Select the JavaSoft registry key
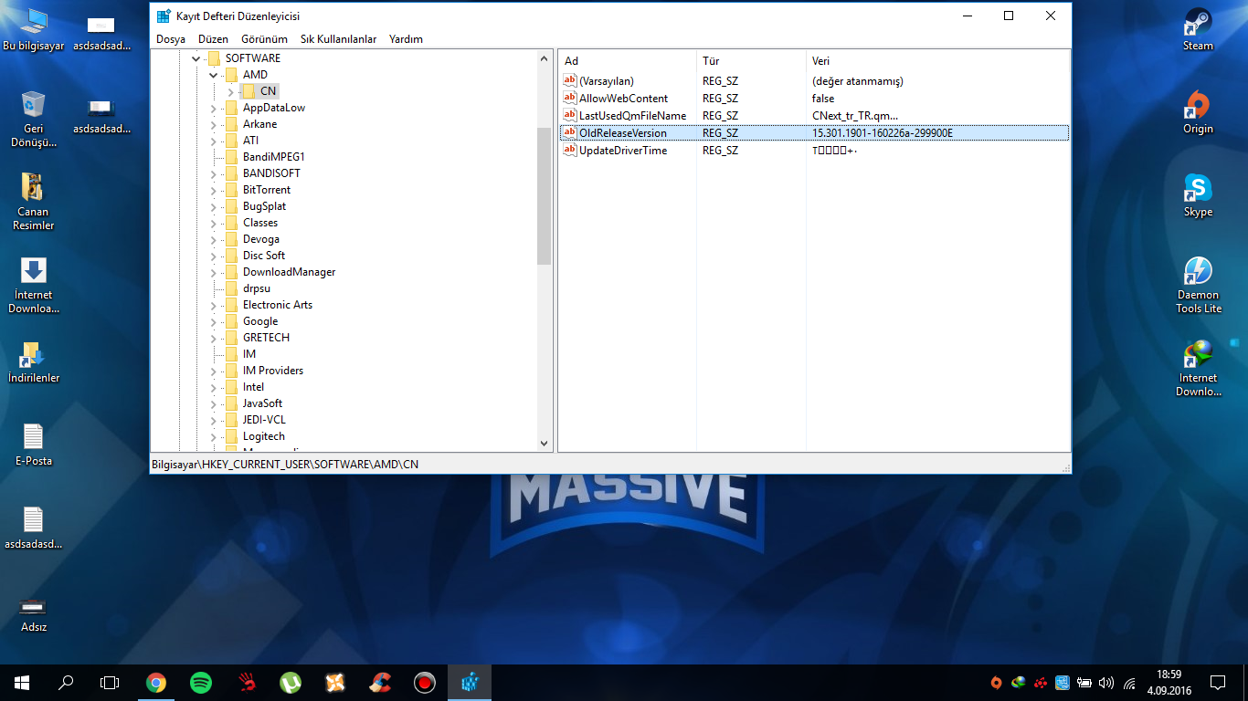 click(262, 403)
